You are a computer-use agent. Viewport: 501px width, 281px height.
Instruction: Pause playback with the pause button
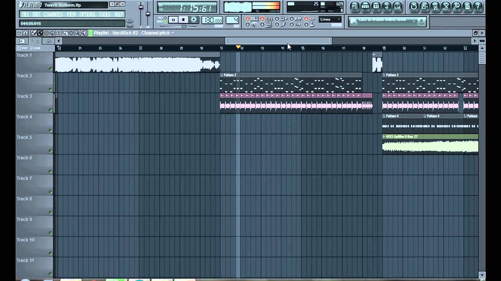(x=173, y=20)
